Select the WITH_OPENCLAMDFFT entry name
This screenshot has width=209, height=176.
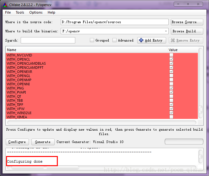25,68
